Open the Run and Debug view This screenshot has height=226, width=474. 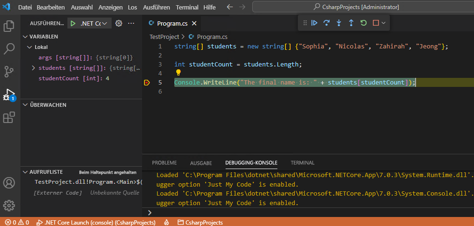(9, 94)
